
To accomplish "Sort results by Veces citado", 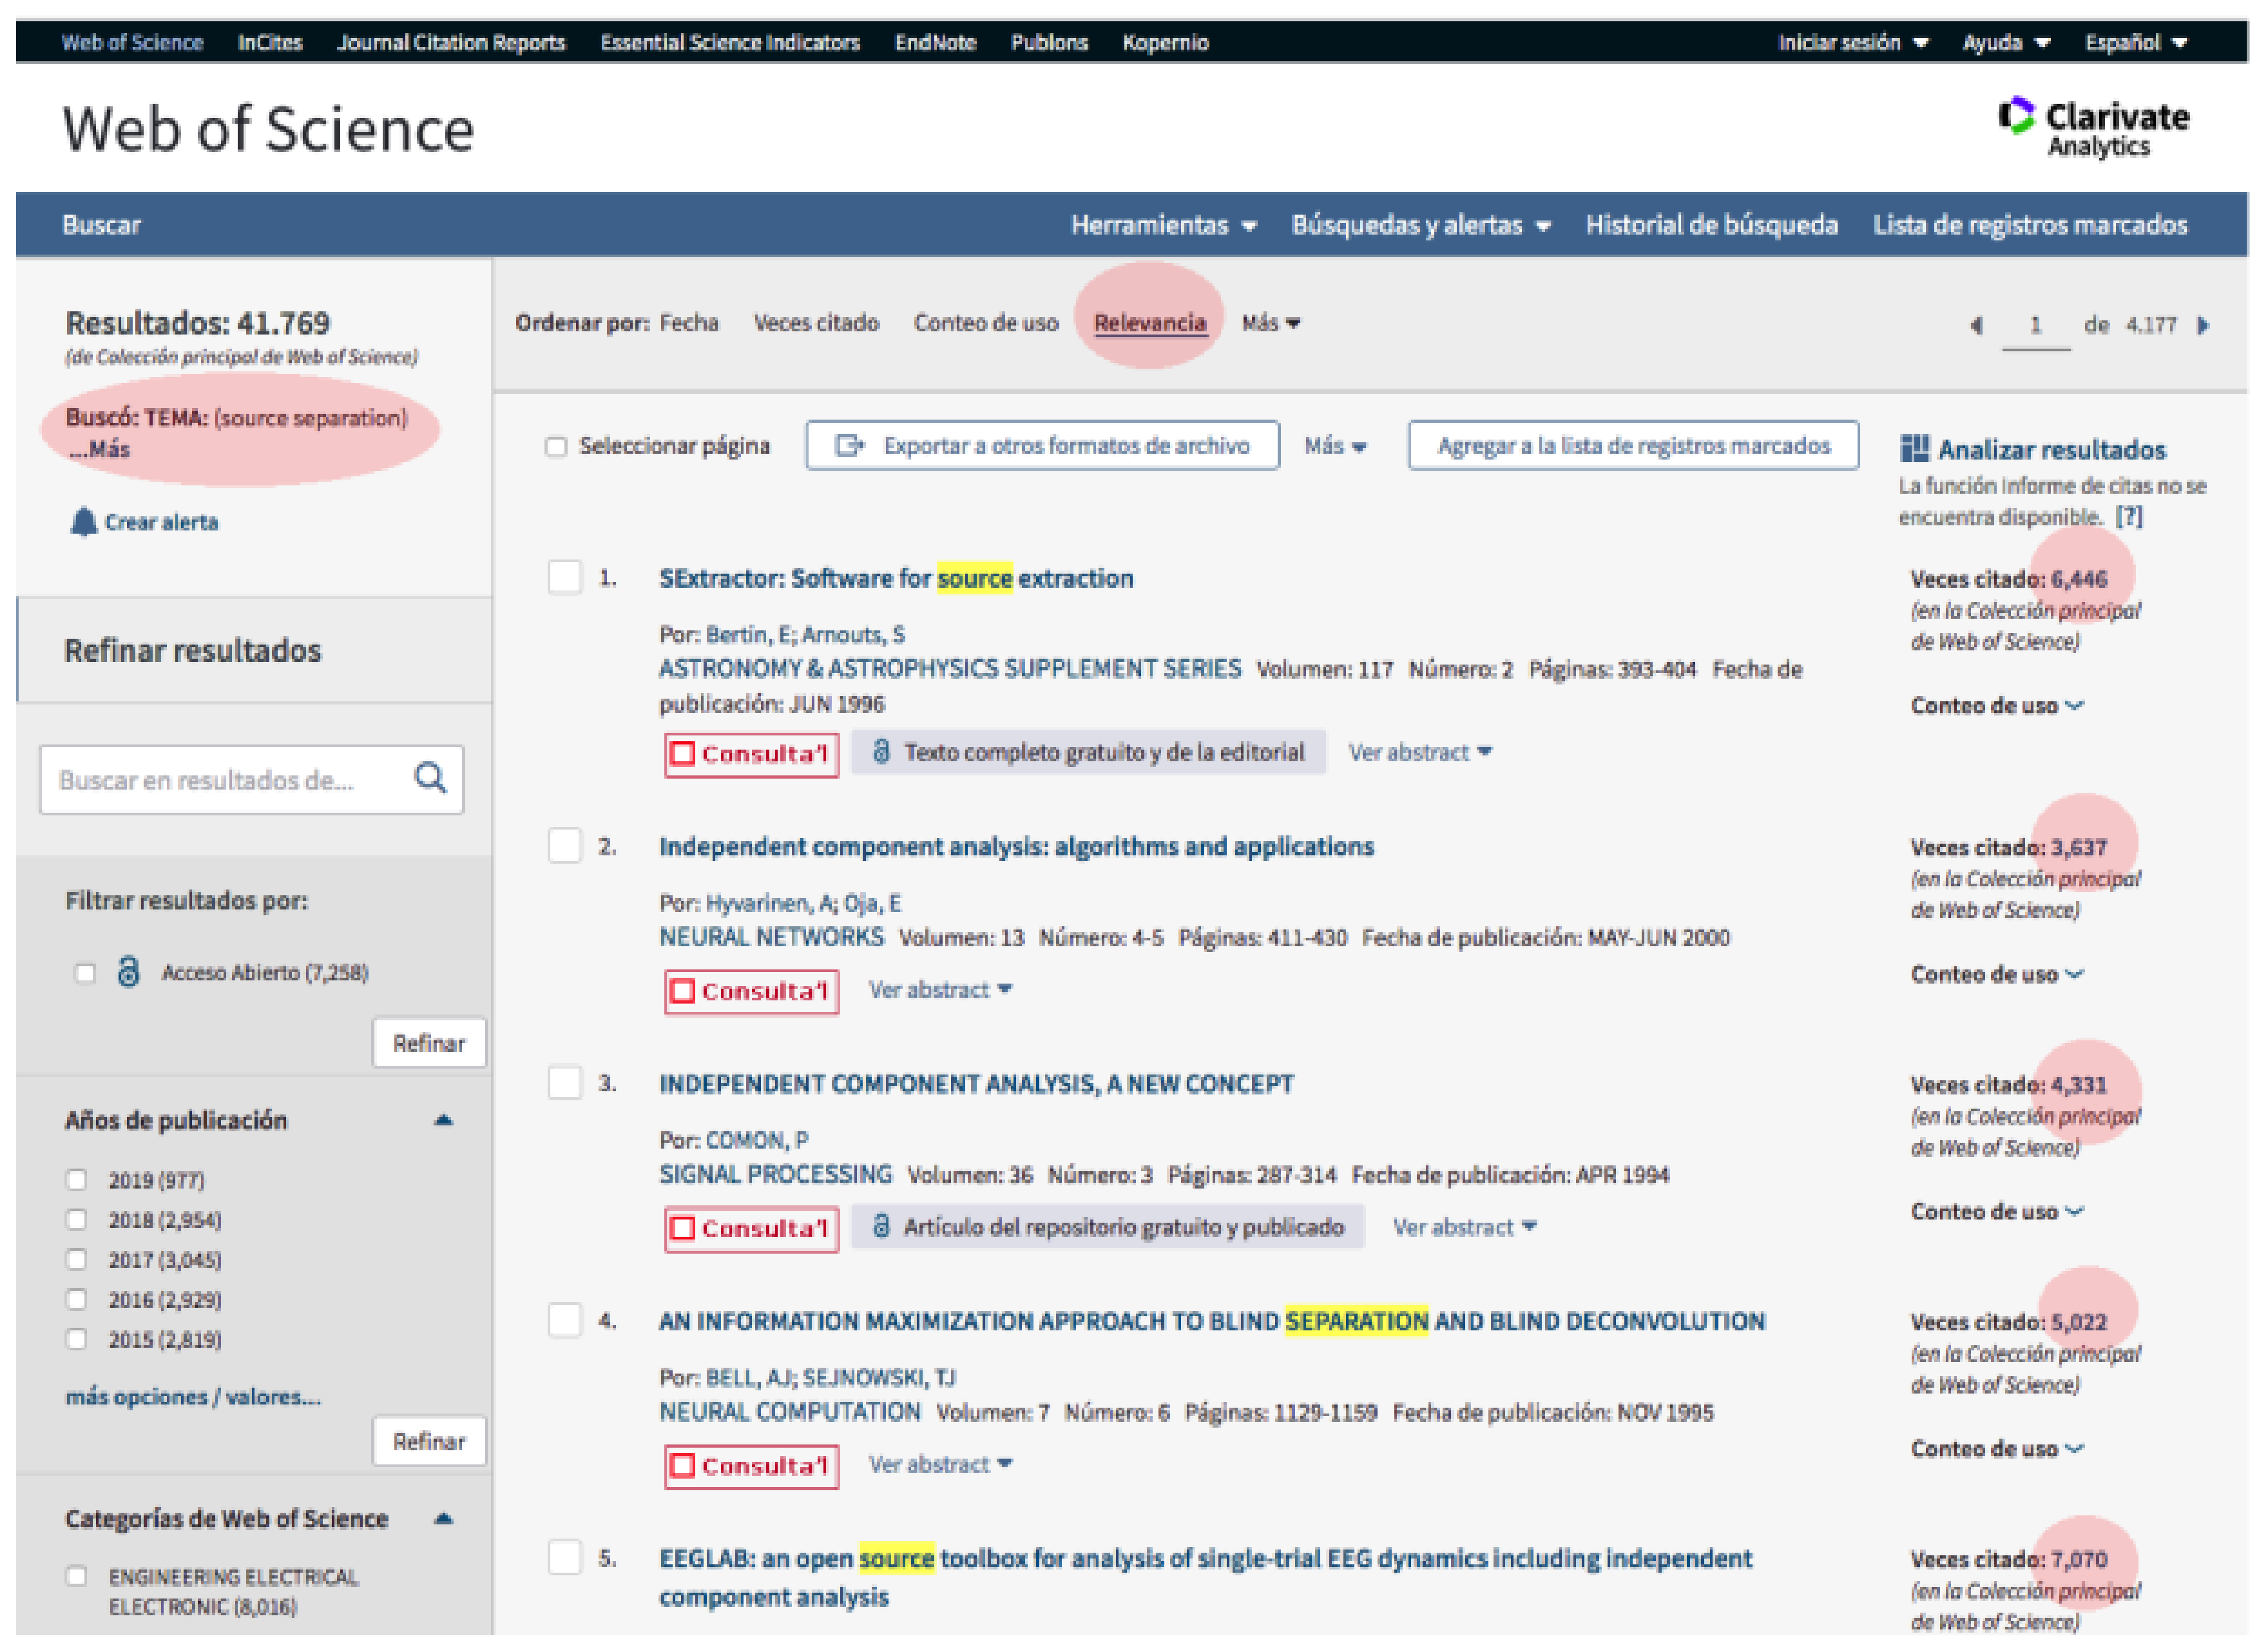I will click(x=816, y=323).
